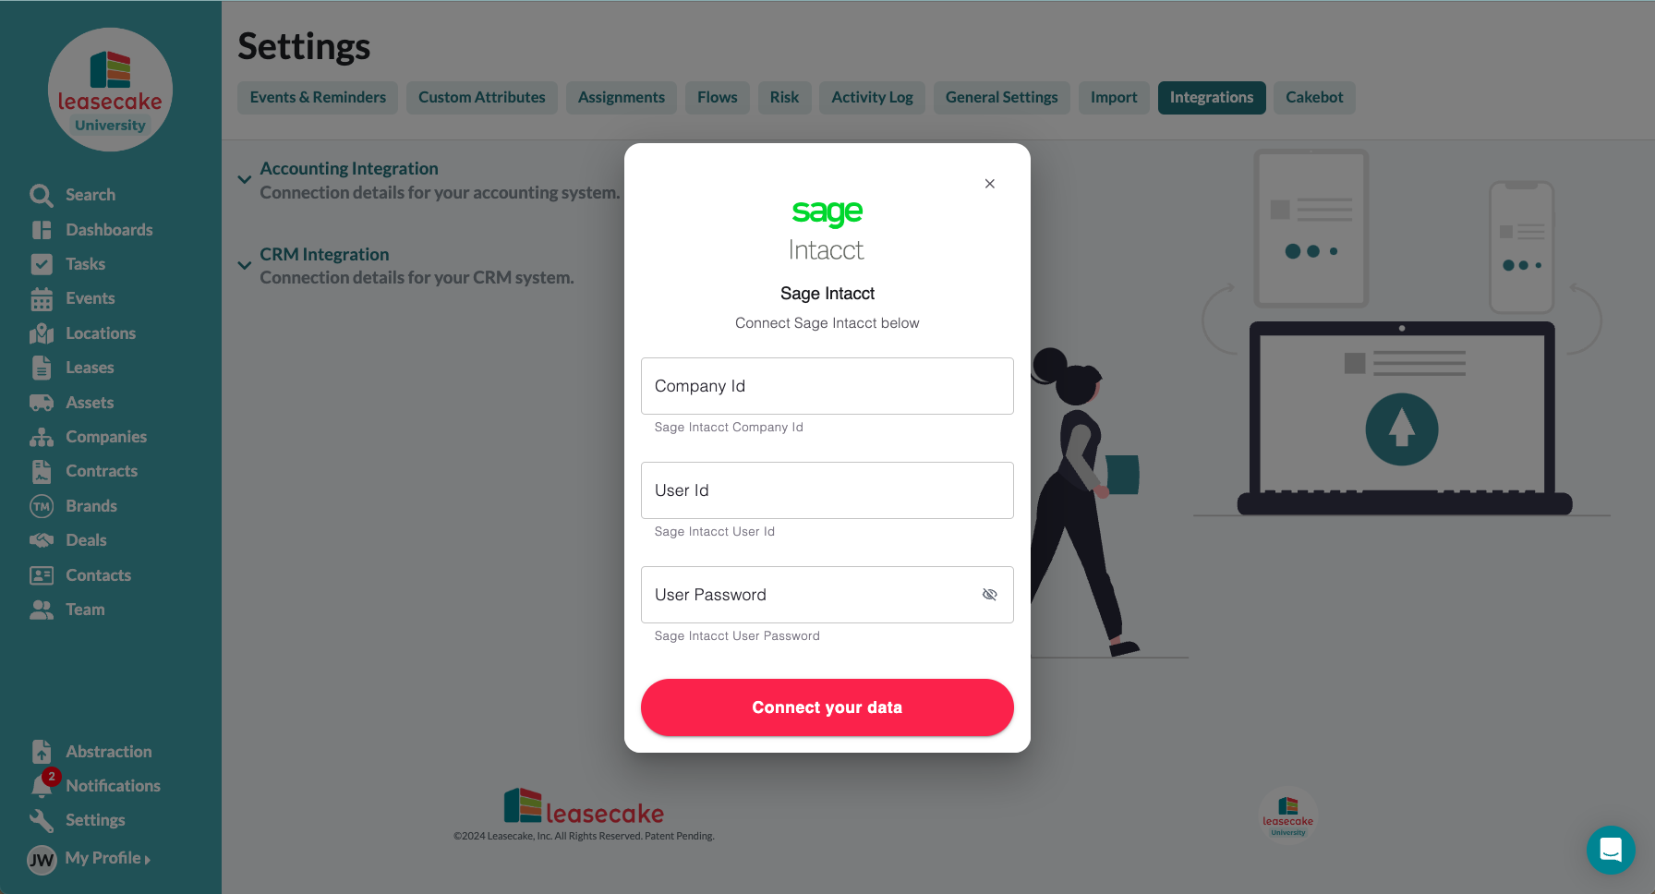This screenshot has height=894, width=1655.
Task: Click the Assets truck icon
Action: point(42,403)
